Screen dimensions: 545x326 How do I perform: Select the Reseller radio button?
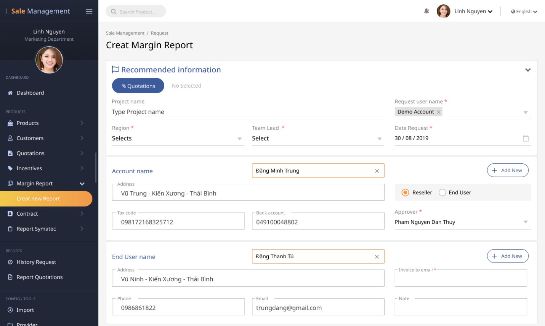tap(405, 192)
